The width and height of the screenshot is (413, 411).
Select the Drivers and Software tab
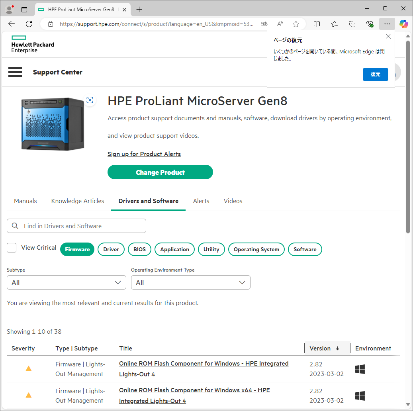tap(148, 201)
